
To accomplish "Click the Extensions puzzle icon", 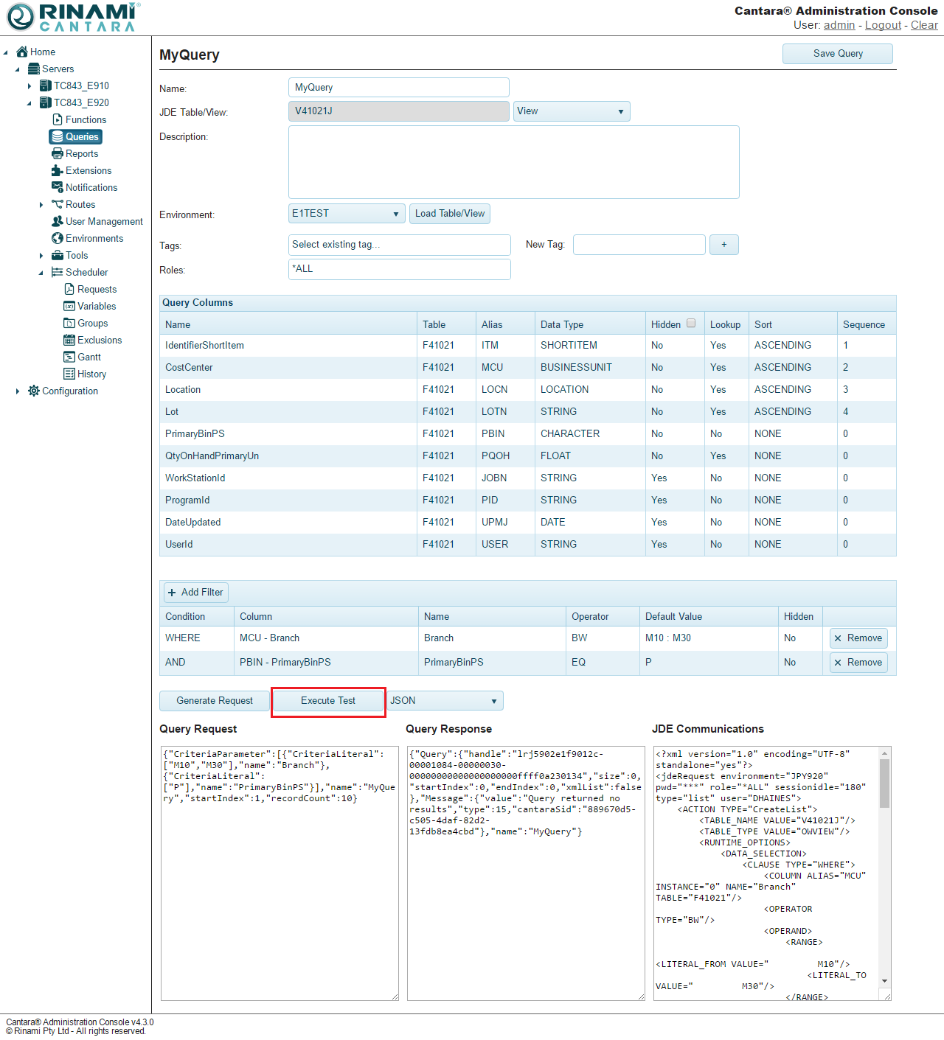I will coord(58,170).
